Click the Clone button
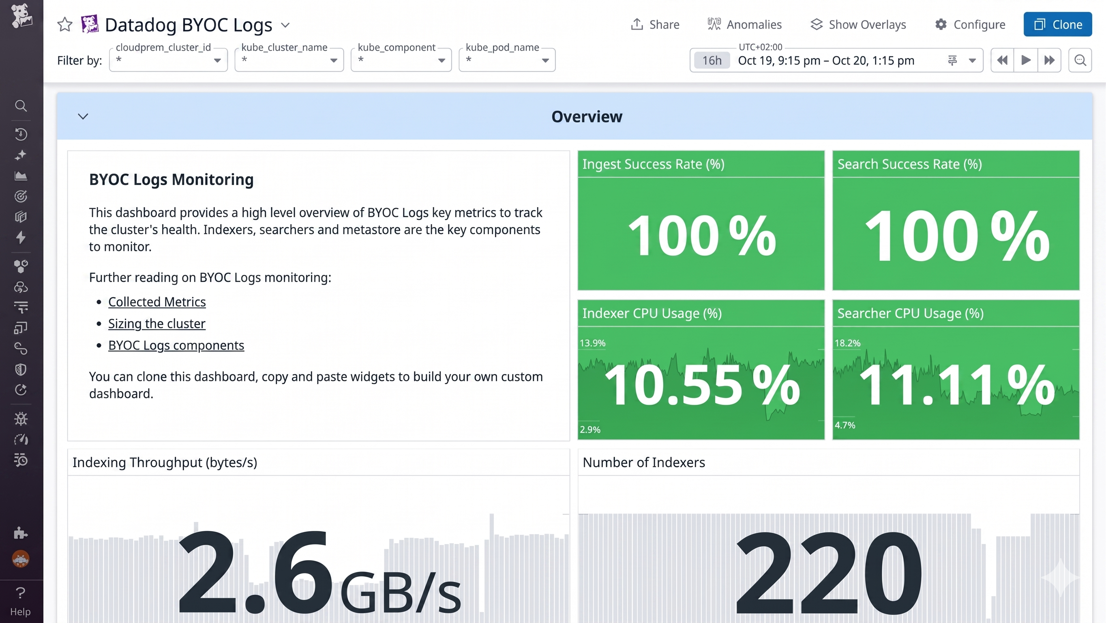 point(1057,24)
